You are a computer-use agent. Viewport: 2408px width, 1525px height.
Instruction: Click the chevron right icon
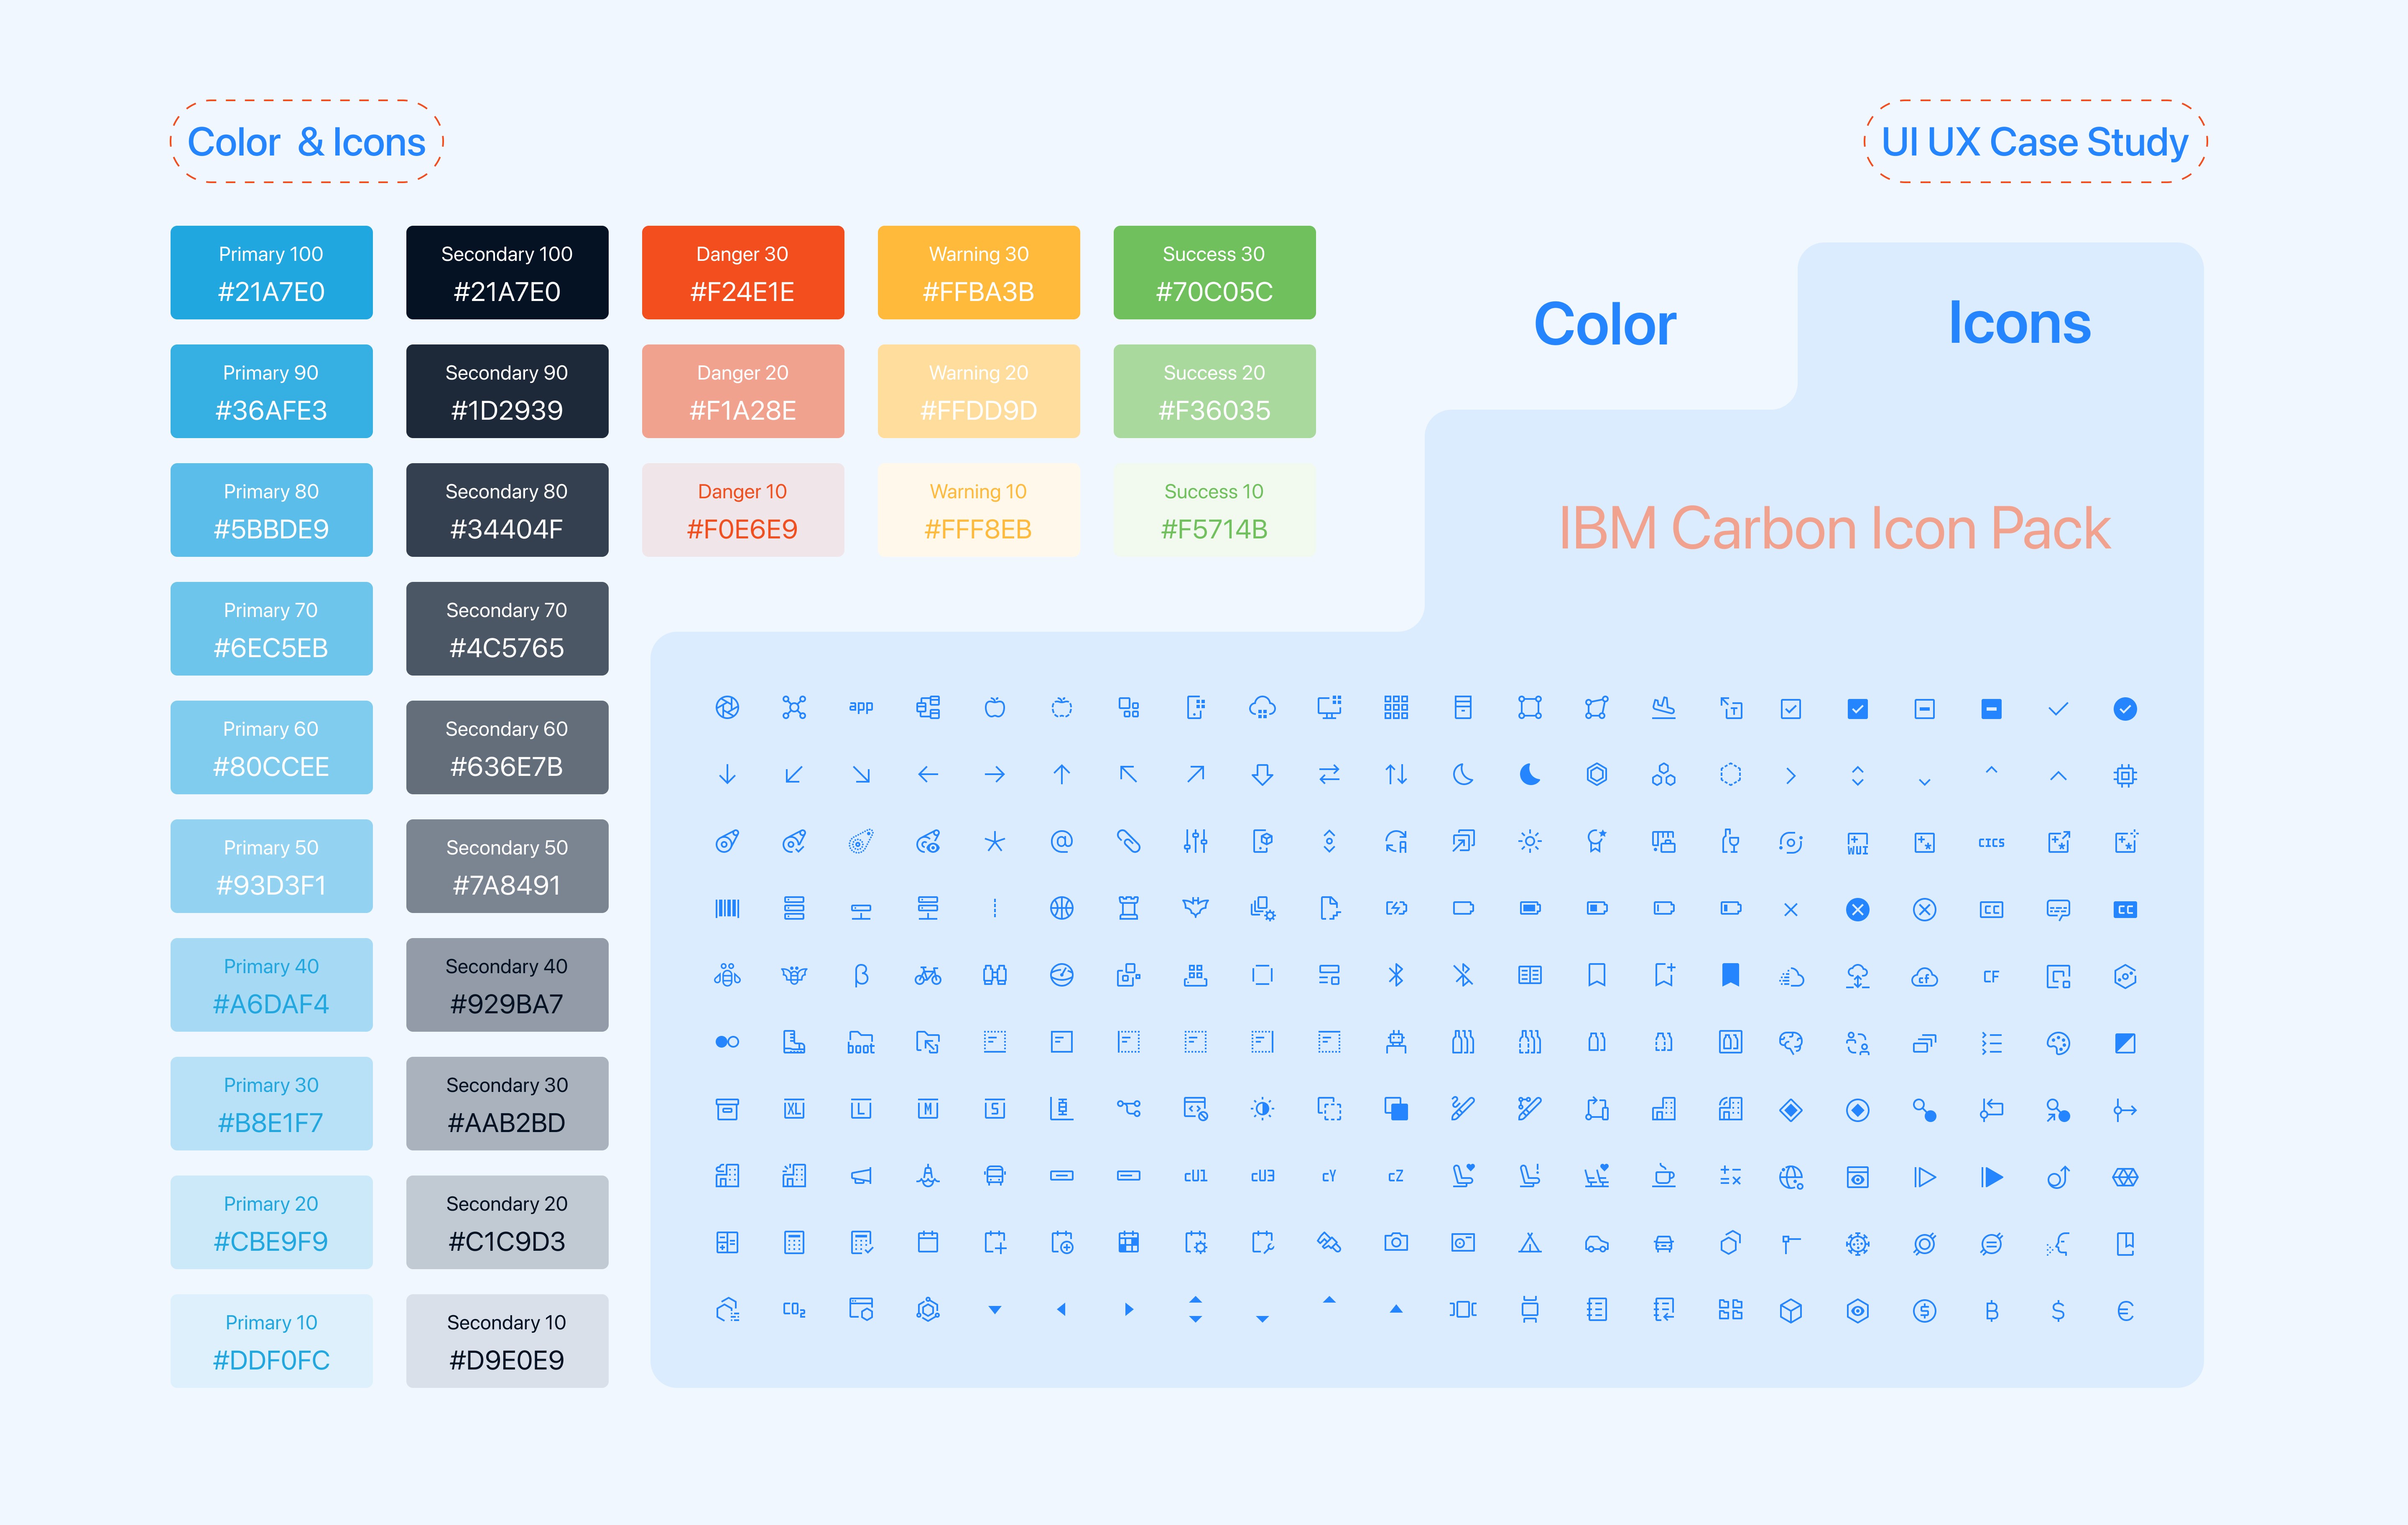(x=1791, y=776)
